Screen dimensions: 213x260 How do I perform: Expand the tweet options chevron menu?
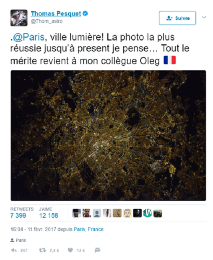pyautogui.click(x=204, y=17)
